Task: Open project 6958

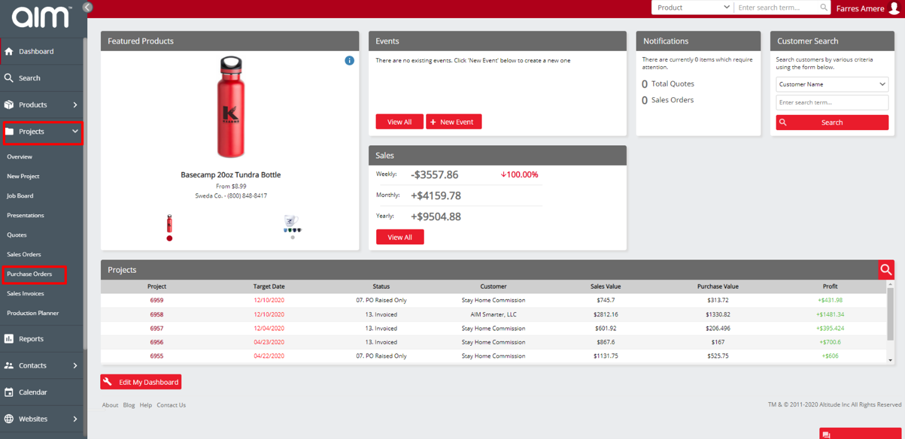Action: click(x=157, y=314)
